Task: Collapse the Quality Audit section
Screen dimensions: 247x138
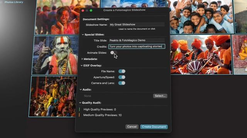Action: click(80, 103)
